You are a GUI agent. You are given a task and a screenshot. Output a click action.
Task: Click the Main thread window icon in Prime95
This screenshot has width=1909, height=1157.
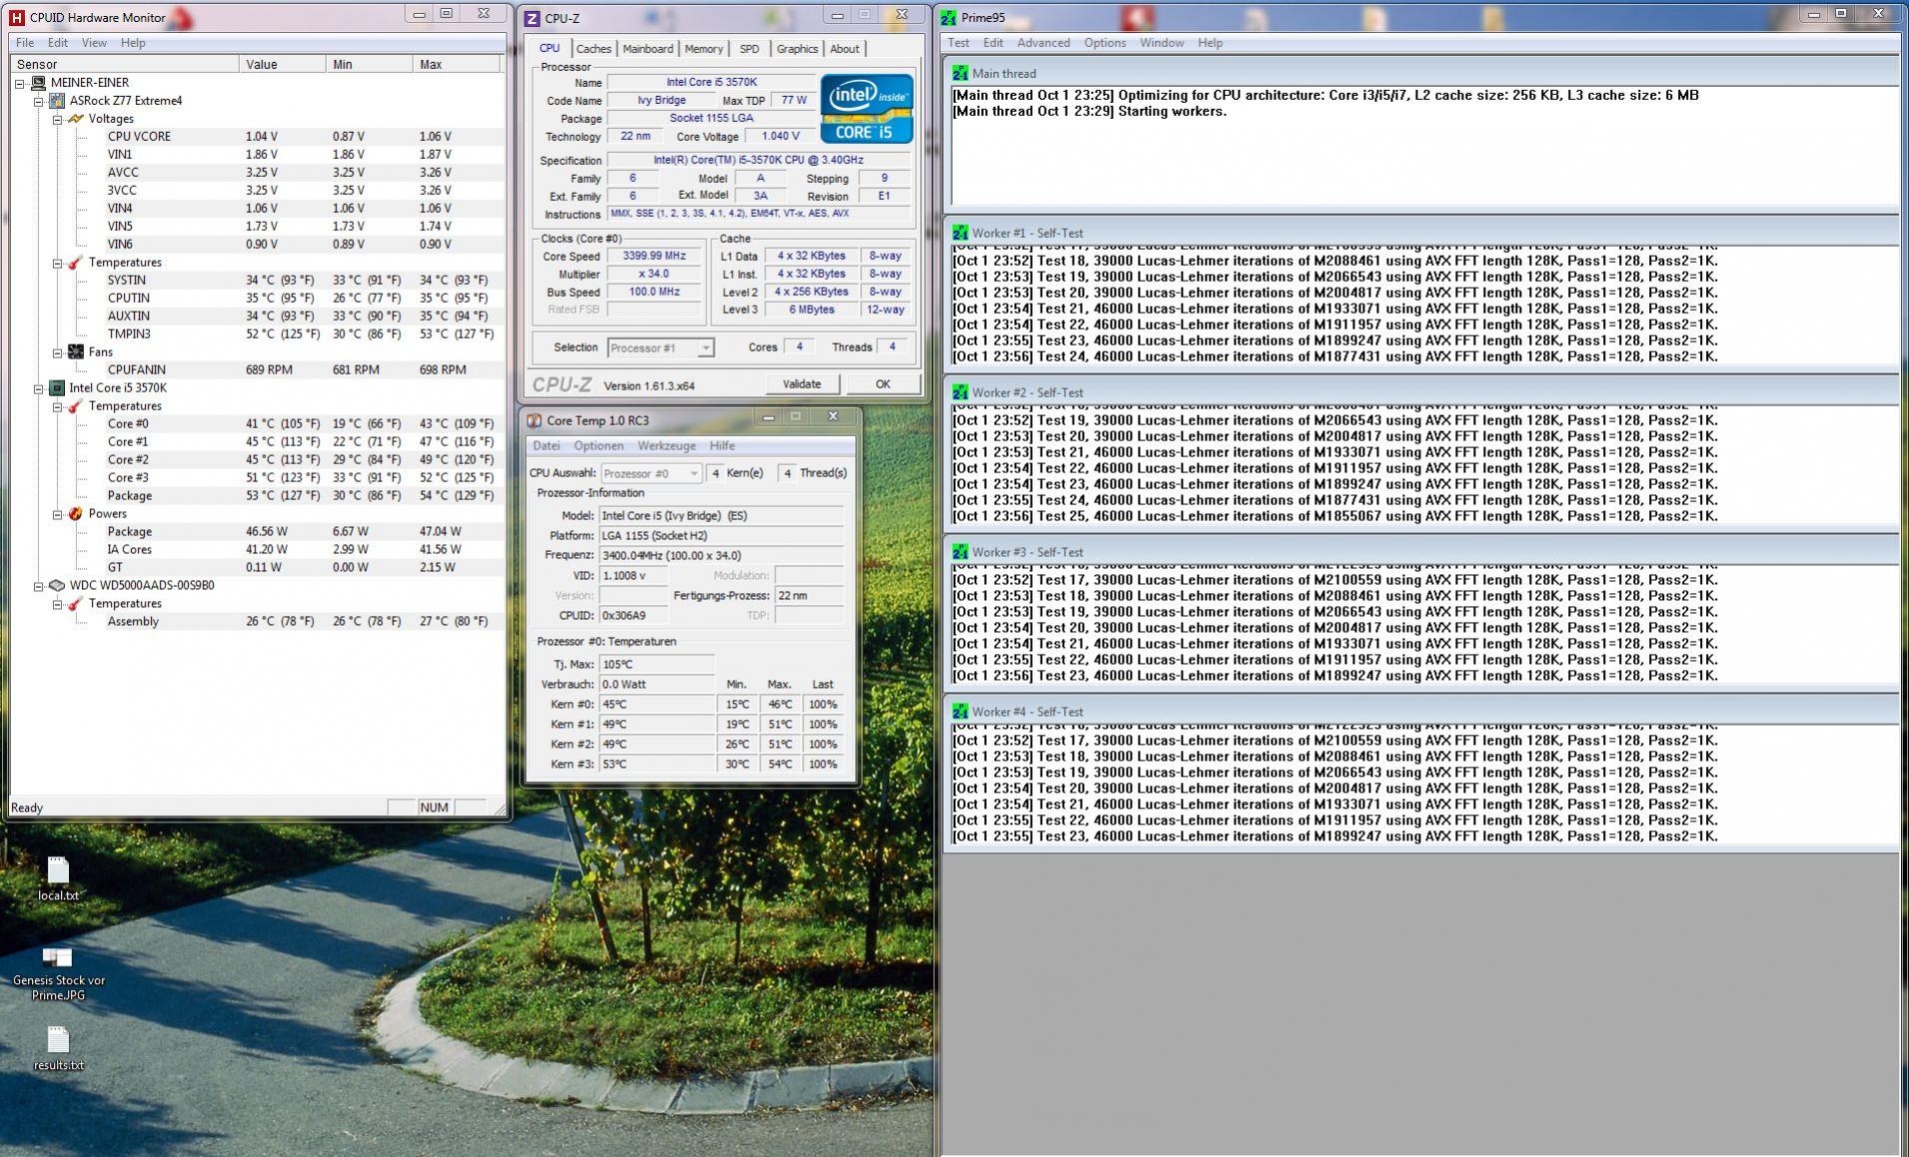coord(960,73)
